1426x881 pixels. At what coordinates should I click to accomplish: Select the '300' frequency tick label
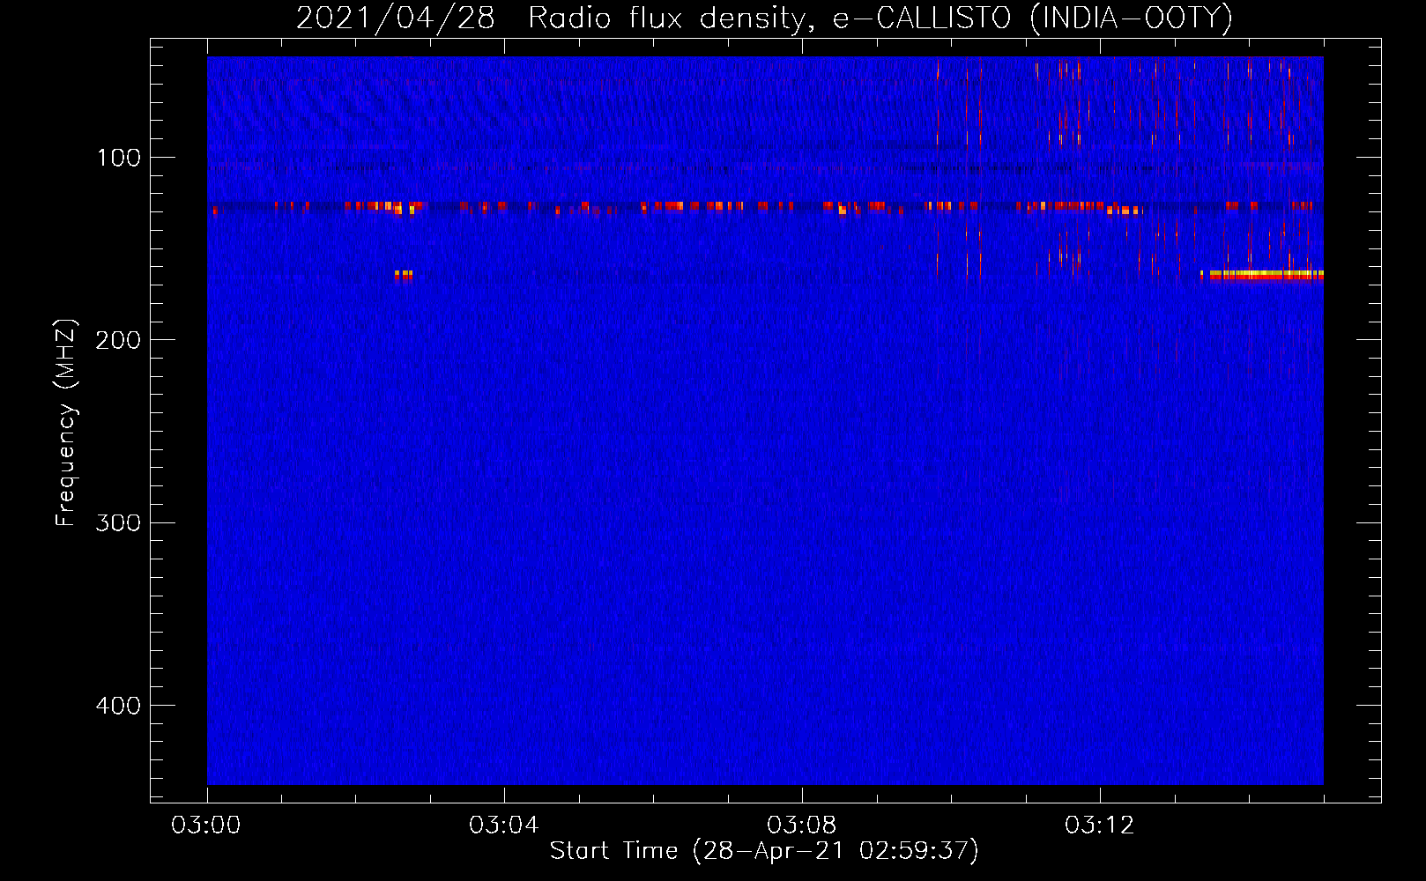(118, 522)
